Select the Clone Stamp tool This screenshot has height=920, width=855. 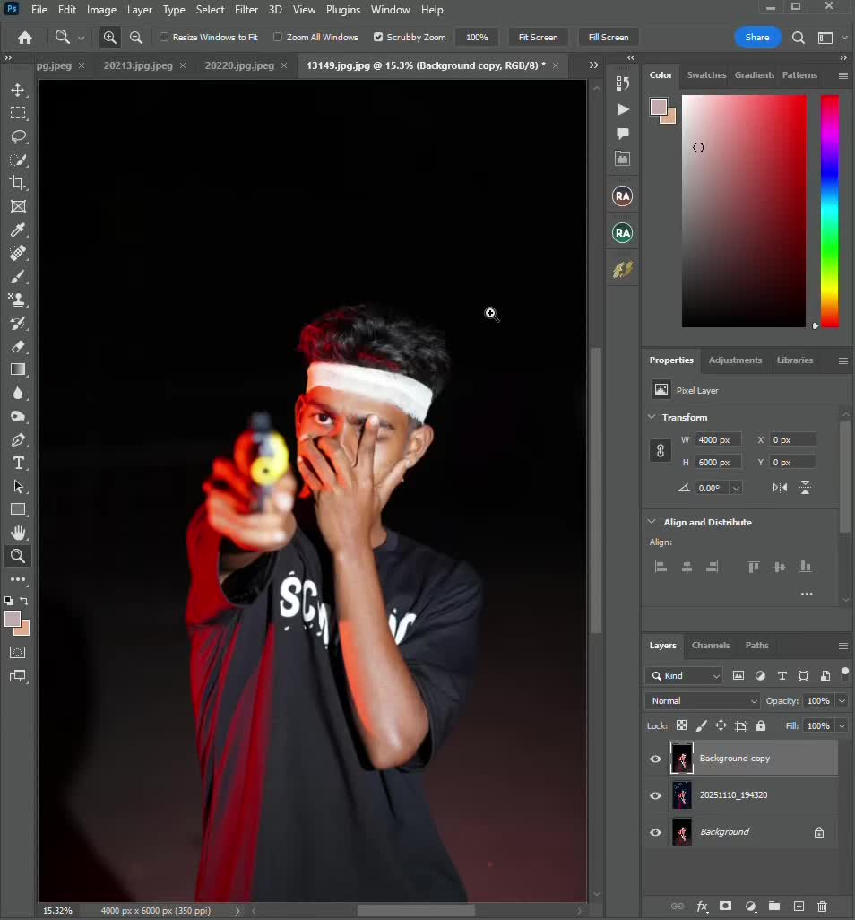(x=18, y=299)
